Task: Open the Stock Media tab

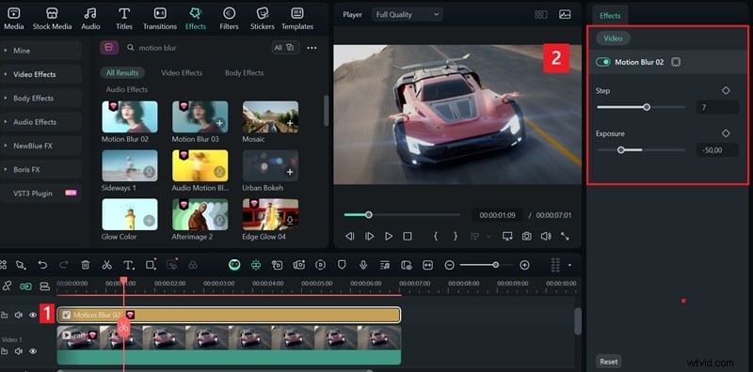Action: click(x=52, y=19)
